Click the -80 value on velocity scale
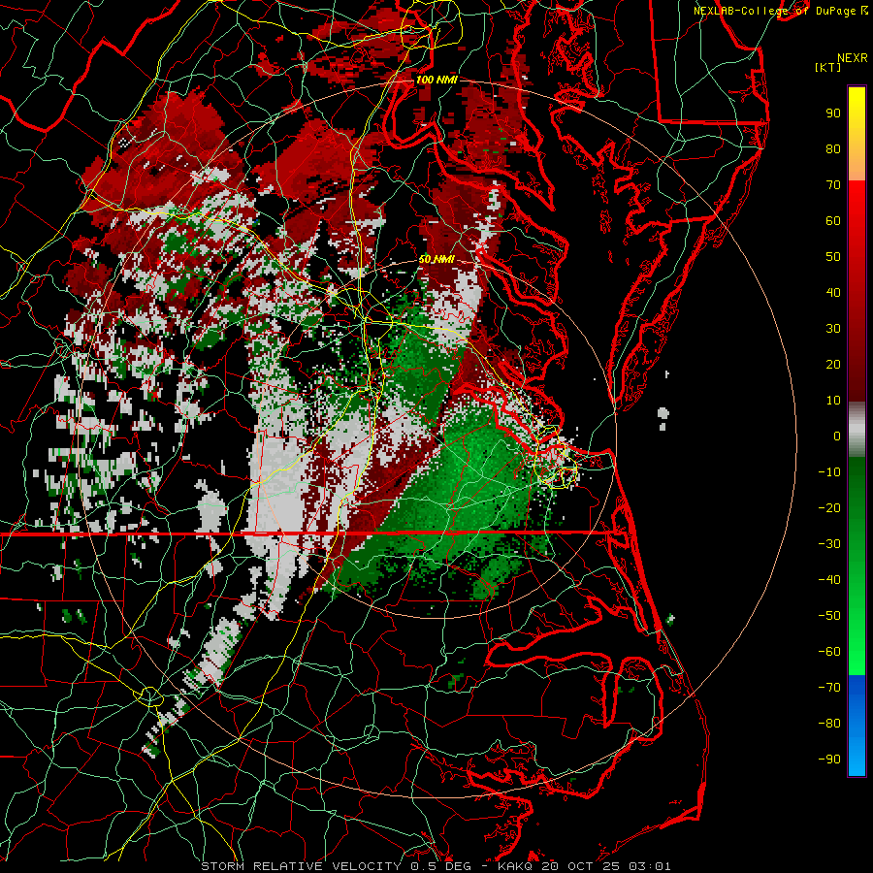 (829, 724)
